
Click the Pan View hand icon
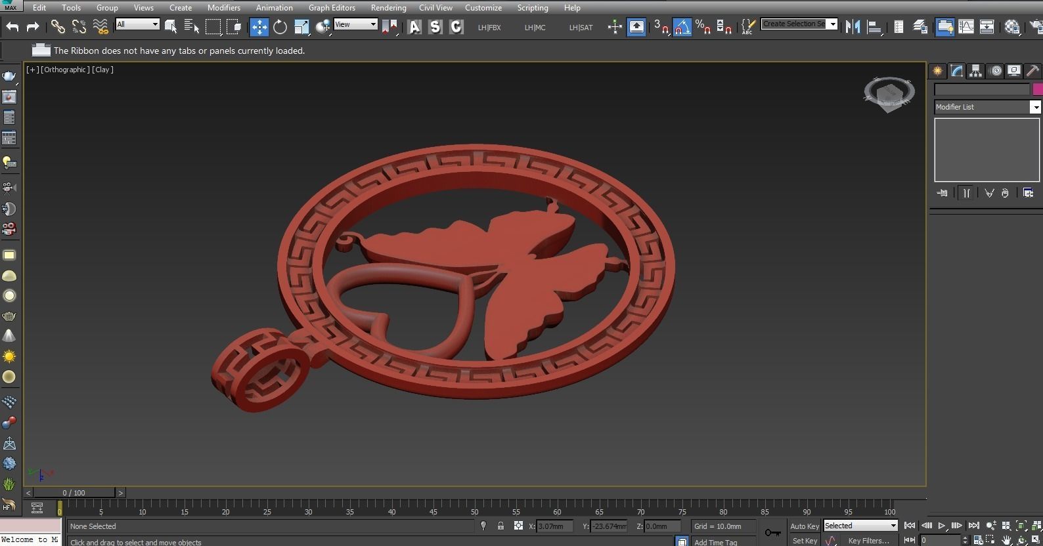click(1007, 540)
